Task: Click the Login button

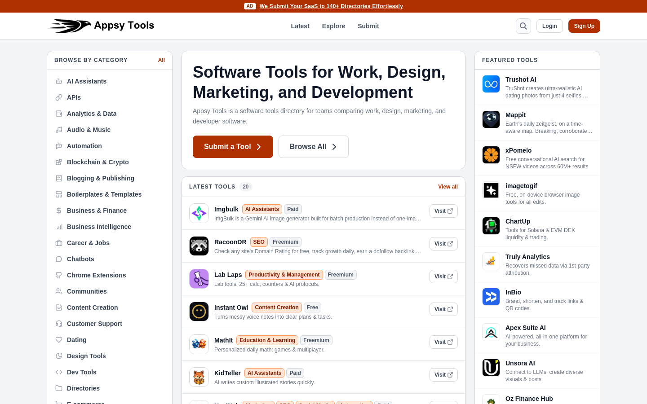Action: (550, 26)
